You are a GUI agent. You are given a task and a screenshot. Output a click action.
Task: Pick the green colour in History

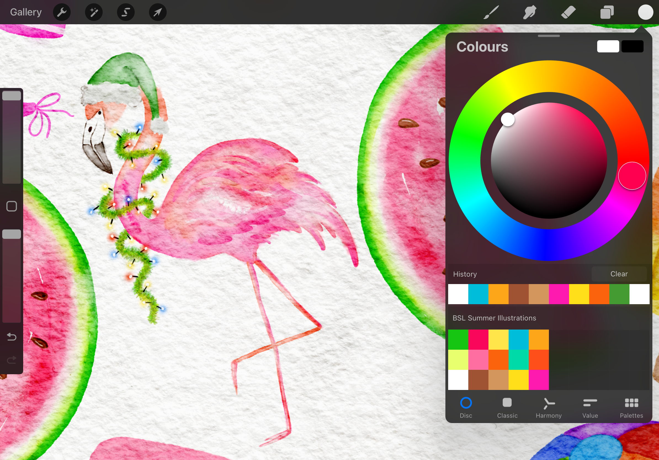[x=619, y=294]
